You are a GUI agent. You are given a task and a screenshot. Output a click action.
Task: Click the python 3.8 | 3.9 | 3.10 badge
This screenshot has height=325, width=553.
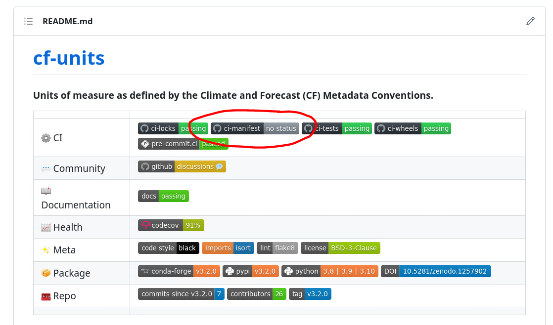(x=329, y=271)
